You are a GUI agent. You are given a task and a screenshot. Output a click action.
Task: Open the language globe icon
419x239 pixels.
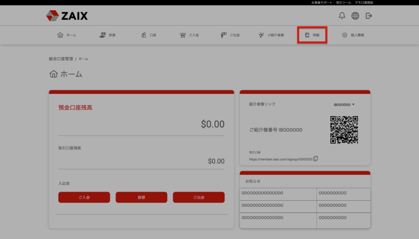click(355, 16)
